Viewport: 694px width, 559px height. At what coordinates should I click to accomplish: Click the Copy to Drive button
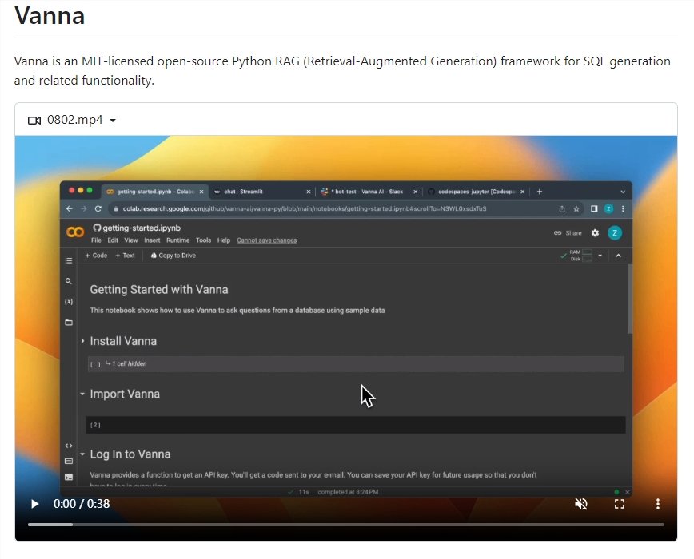pyautogui.click(x=173, y=256)
